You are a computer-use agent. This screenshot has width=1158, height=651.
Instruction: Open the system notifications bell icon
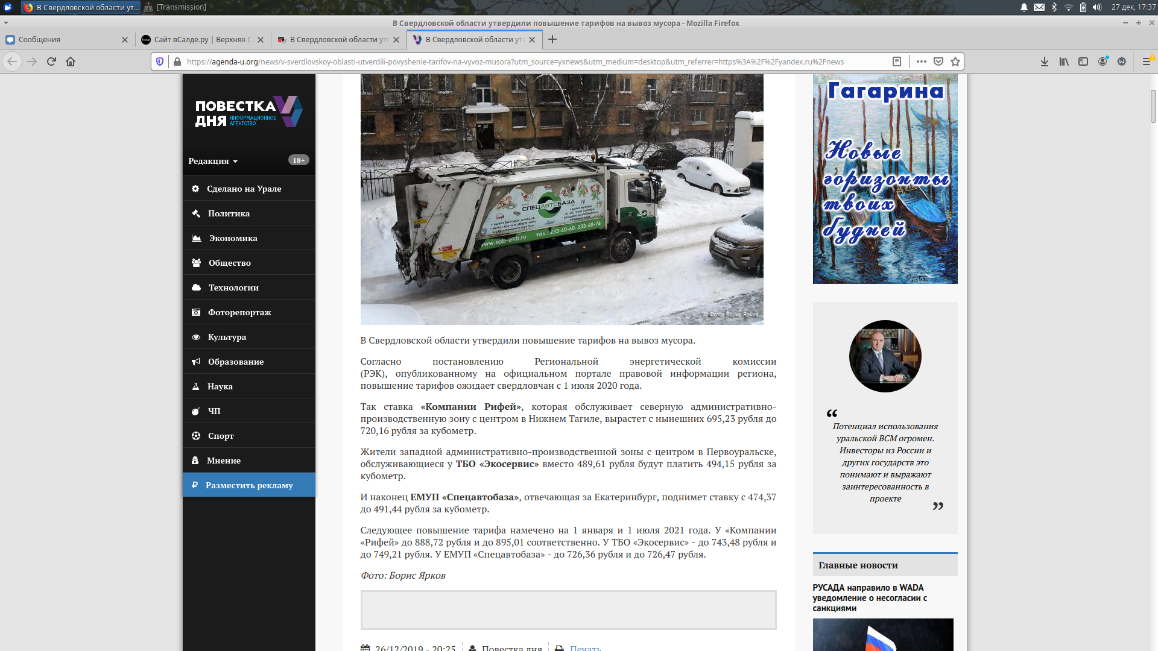coord(1024,7)
